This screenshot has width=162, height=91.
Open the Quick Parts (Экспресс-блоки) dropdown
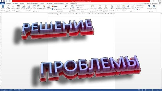124,8
